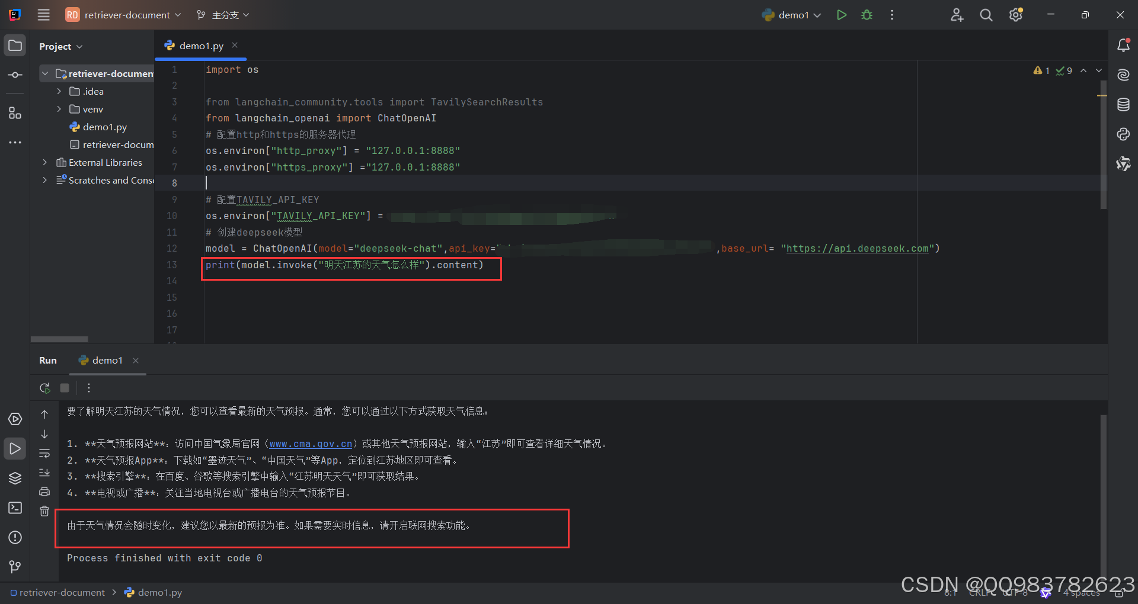Rerun the demo1 script
The image size is (1138, 604).
(x=44, y=388)
